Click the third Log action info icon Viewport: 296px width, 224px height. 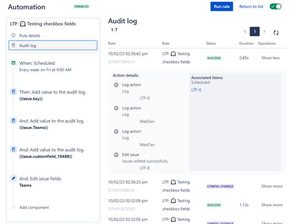[116, 131]
